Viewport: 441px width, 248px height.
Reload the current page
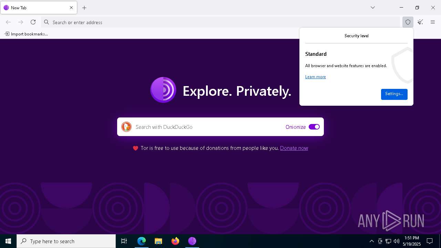[x=33, y=22]
